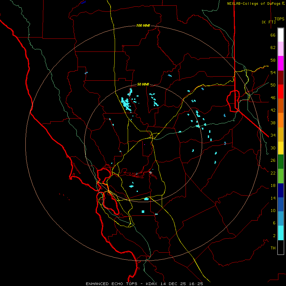286x286 pixels.
Task: Pick the medium blue legend swatch
Action: point(281,204)
